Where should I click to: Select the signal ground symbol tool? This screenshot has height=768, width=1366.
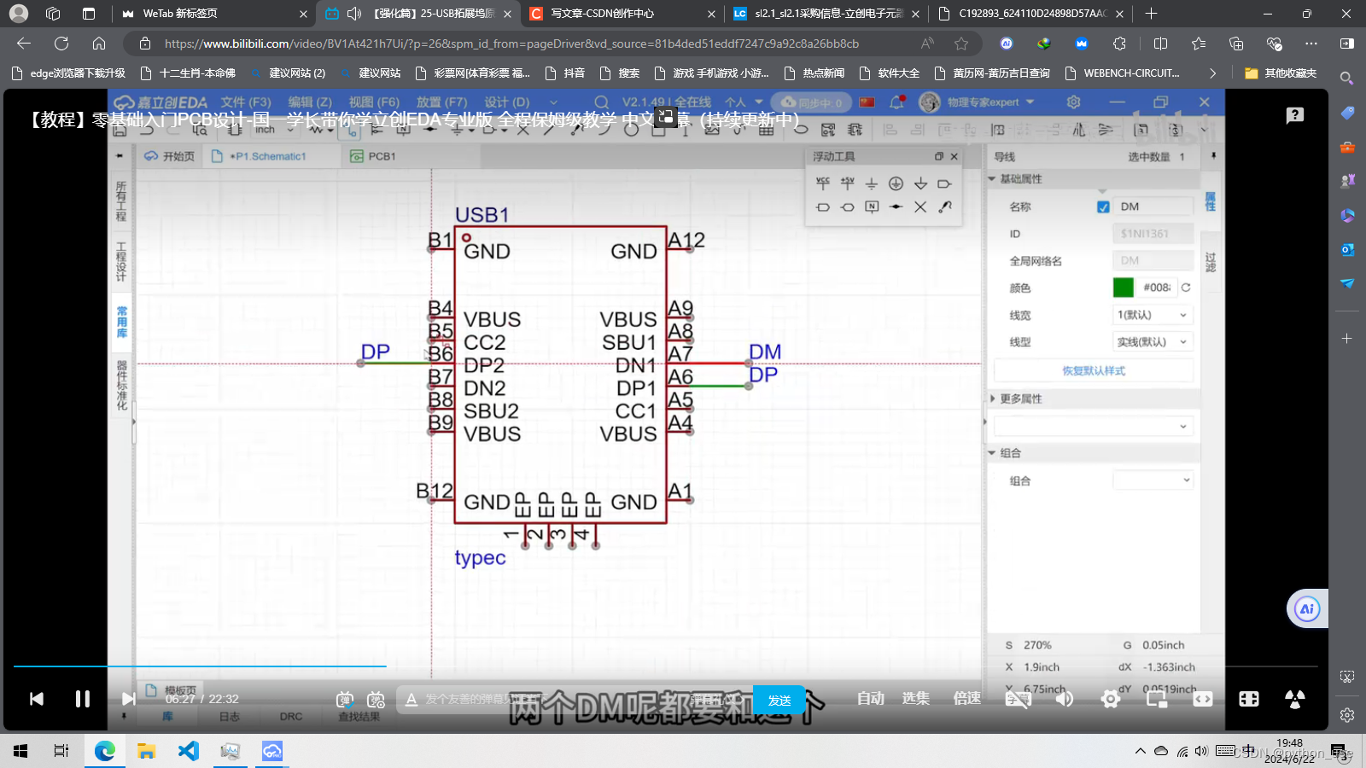coord(872,183)
